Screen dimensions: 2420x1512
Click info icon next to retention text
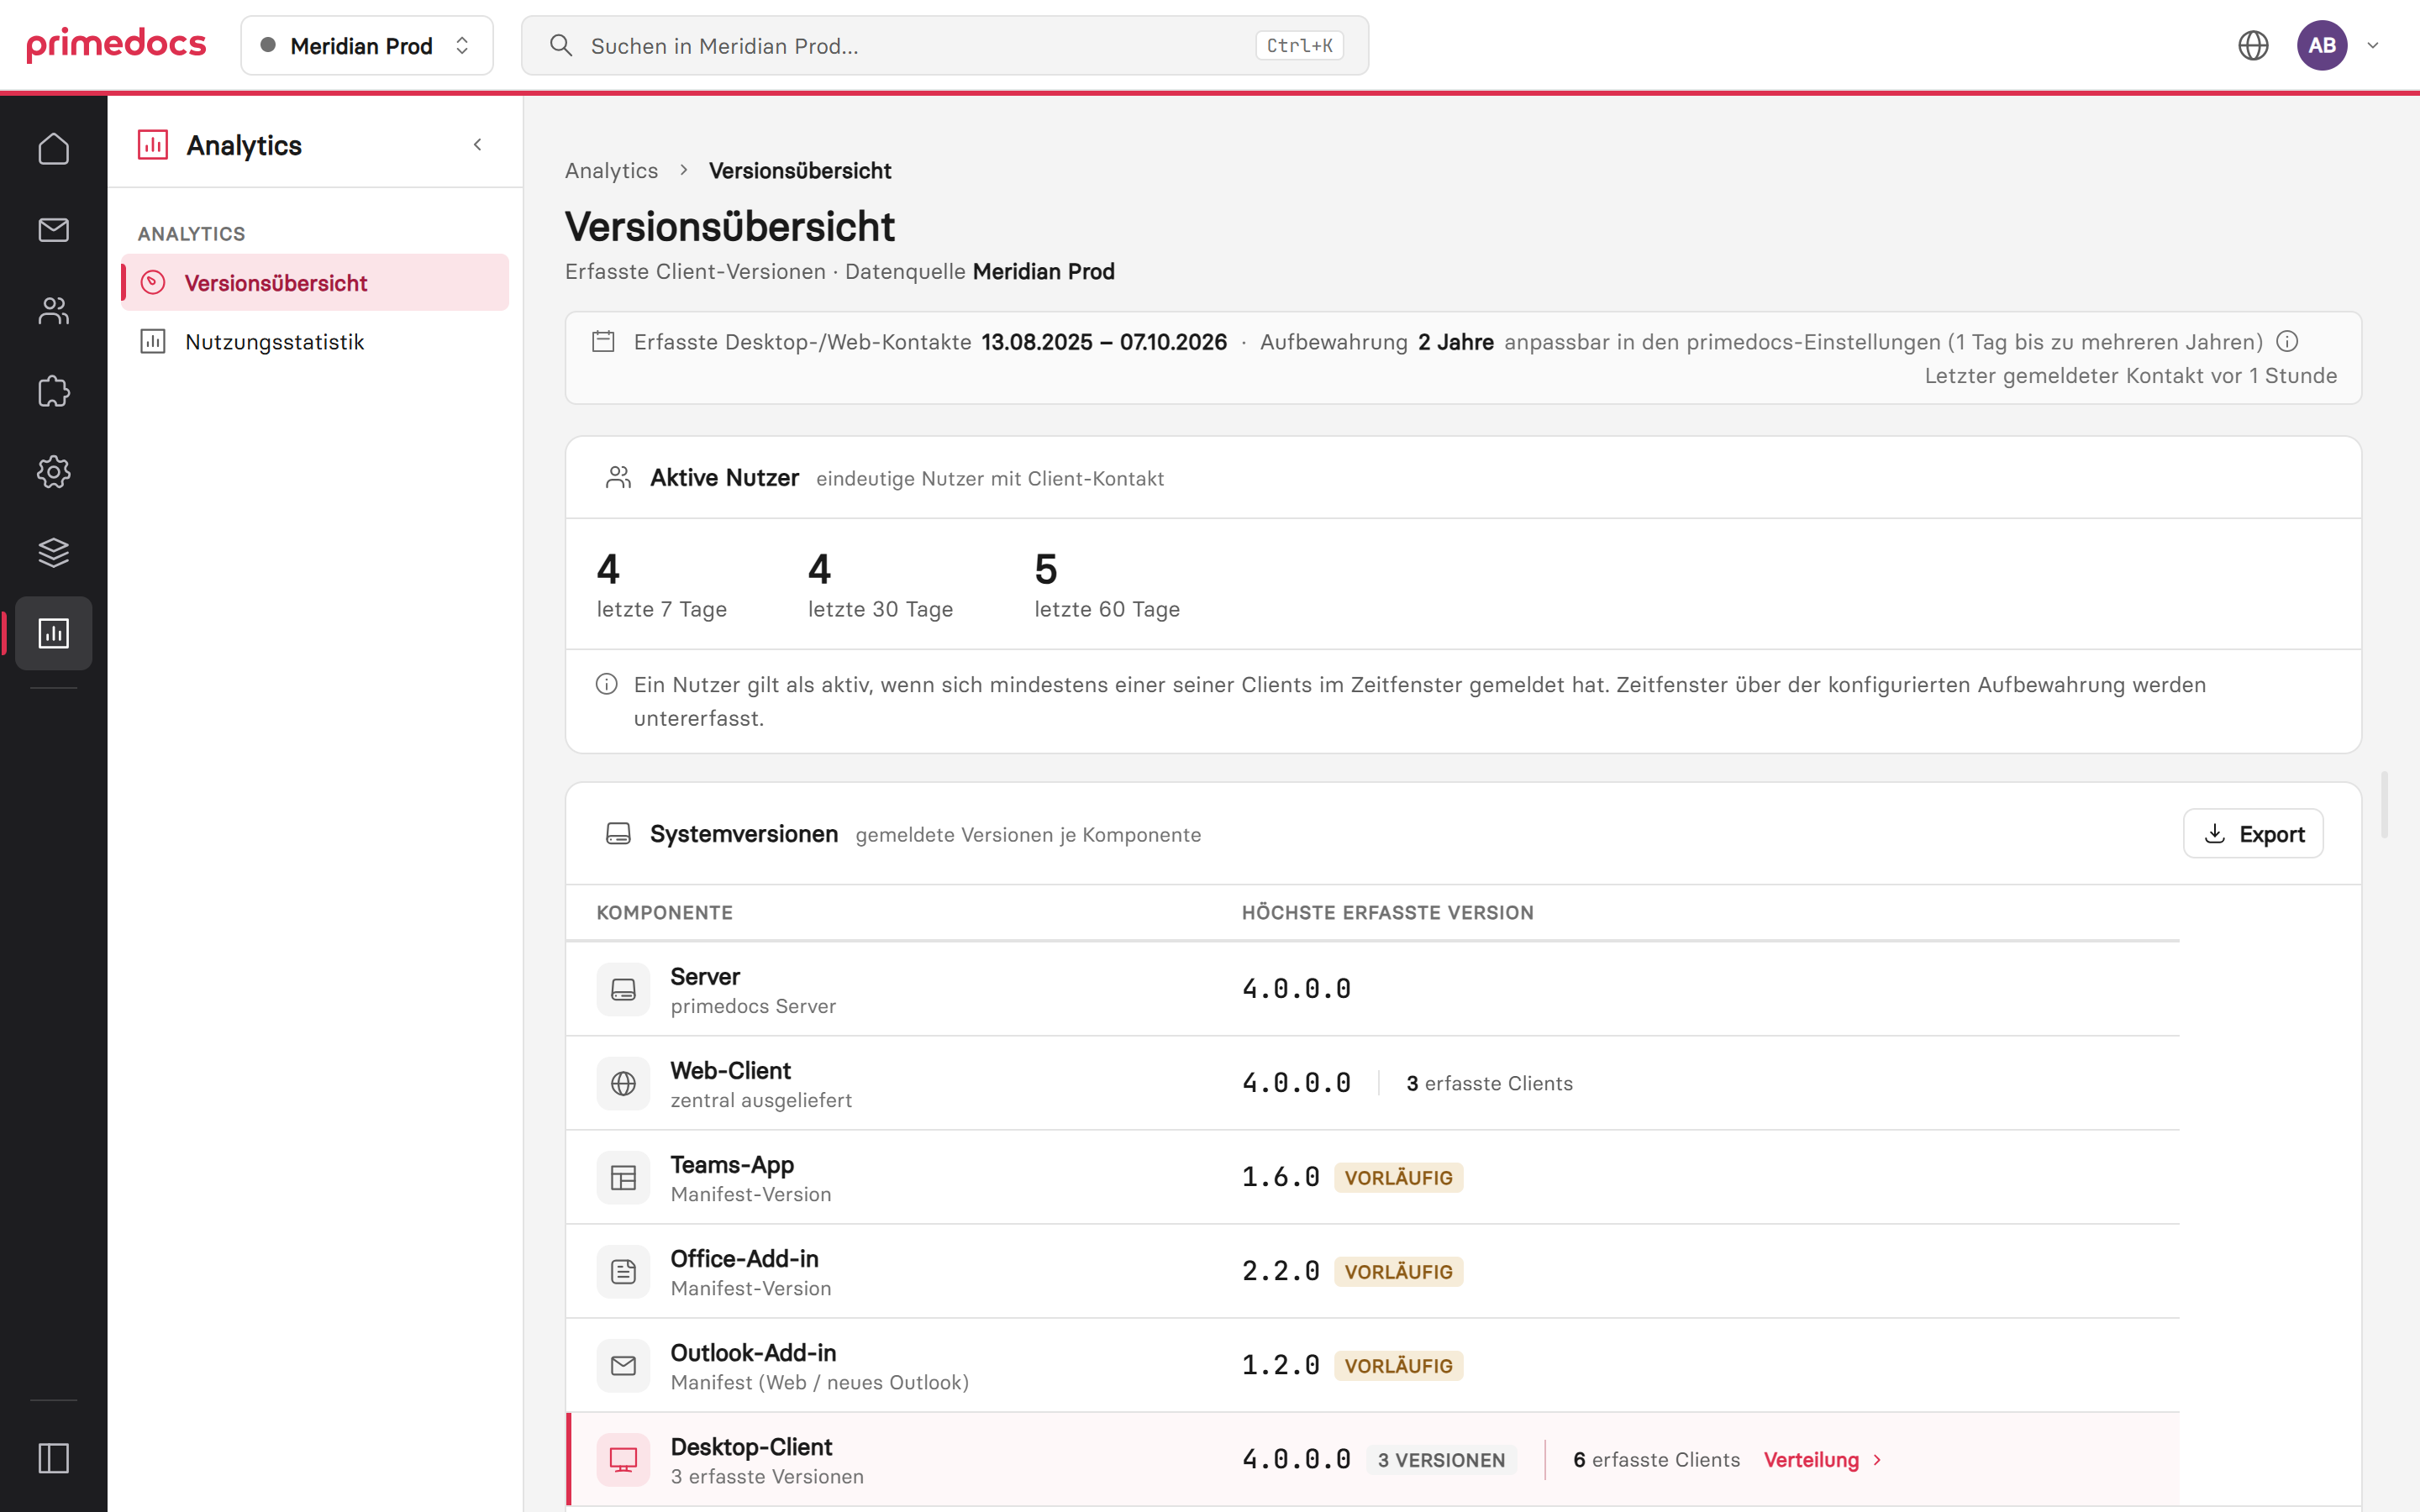(x=2287, y=342)
